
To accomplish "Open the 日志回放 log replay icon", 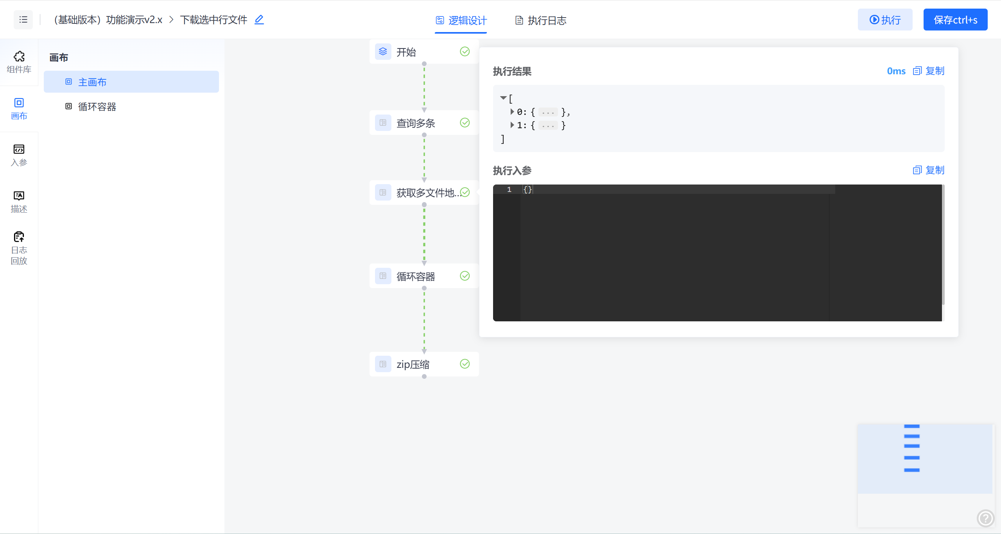I will click(x=19, y=248).
